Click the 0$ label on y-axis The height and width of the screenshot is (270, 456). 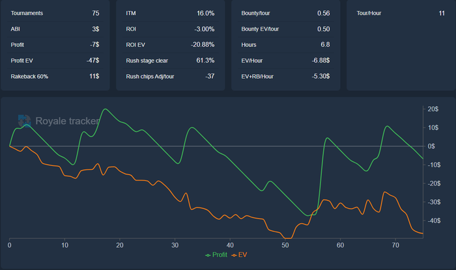[x=433, y=146]
